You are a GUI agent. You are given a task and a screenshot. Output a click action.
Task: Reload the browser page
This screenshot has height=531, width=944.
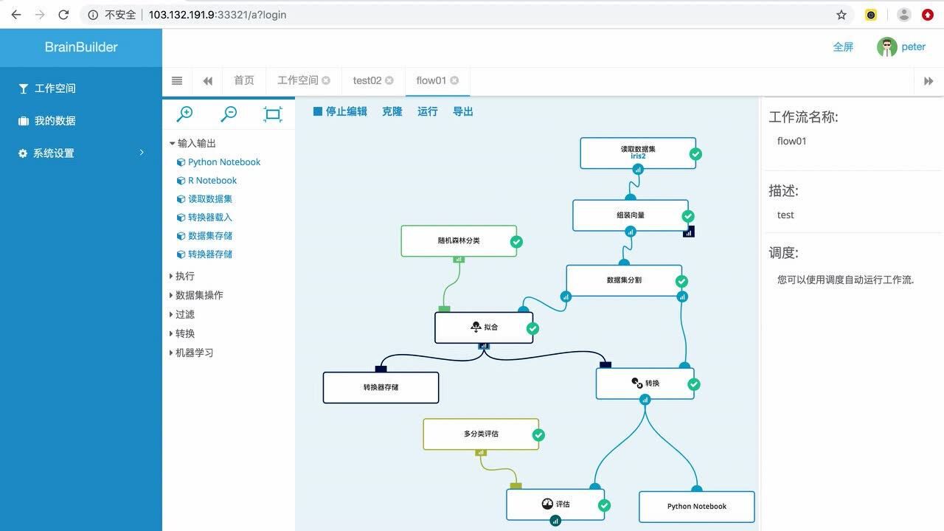tap(63, 15)
